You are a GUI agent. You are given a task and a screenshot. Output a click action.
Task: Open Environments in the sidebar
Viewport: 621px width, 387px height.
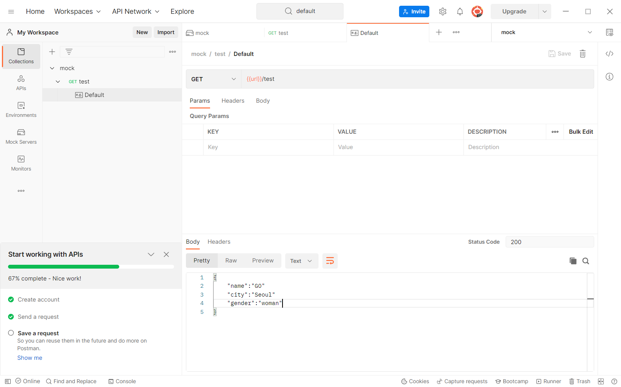21,110
